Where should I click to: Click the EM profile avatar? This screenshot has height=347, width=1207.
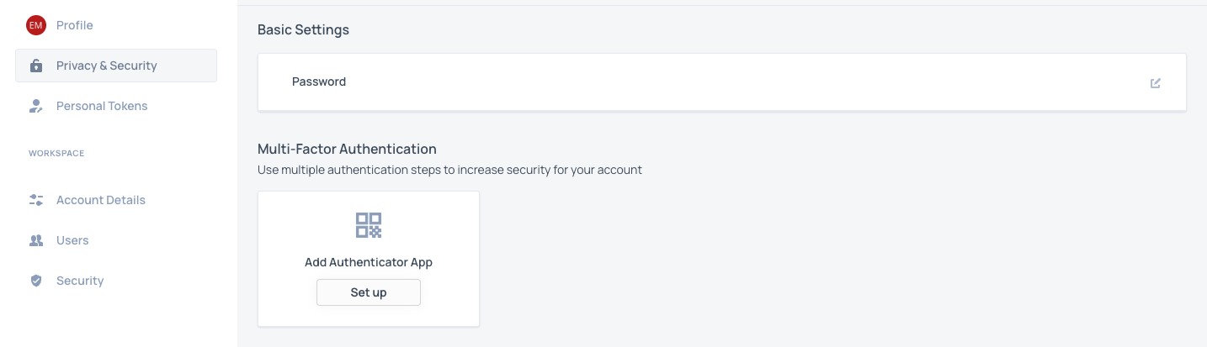[x=35, y=25]
